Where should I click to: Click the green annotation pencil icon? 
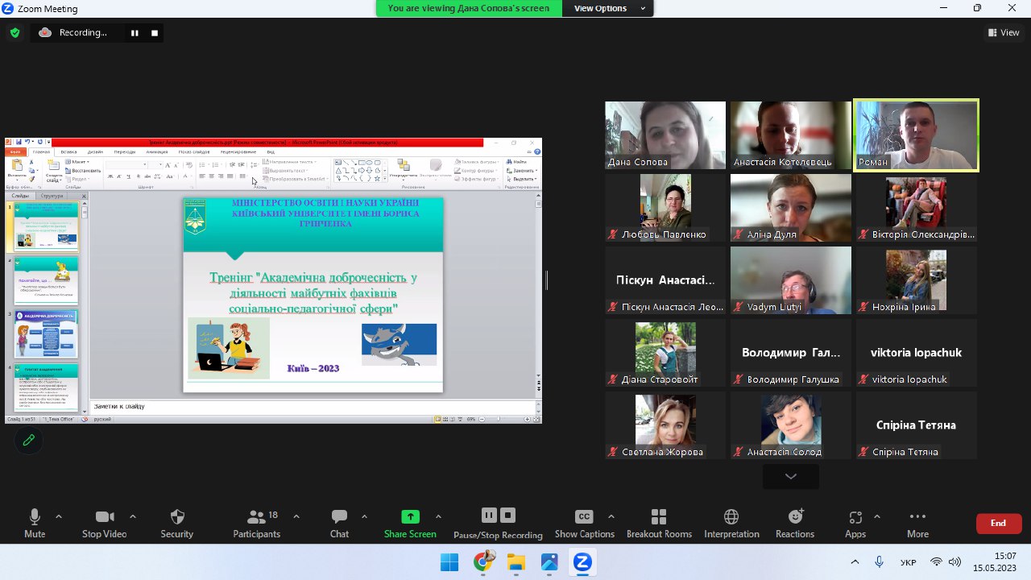(x=29, y=440)
